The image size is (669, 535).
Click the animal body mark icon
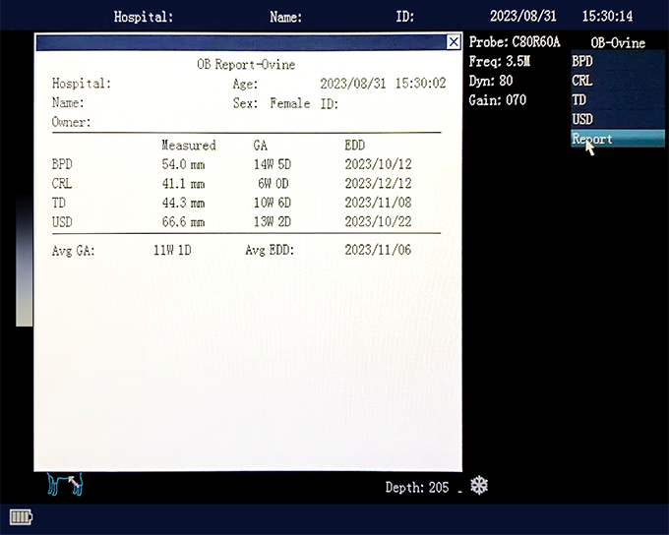(x=66, y=484)
